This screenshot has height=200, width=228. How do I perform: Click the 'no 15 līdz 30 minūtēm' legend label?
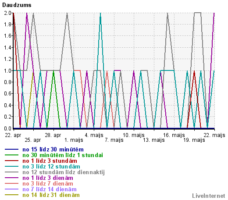coord(53,149)
